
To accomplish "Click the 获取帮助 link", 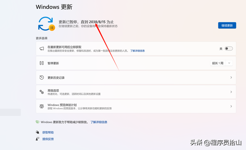I will (48, 132).
